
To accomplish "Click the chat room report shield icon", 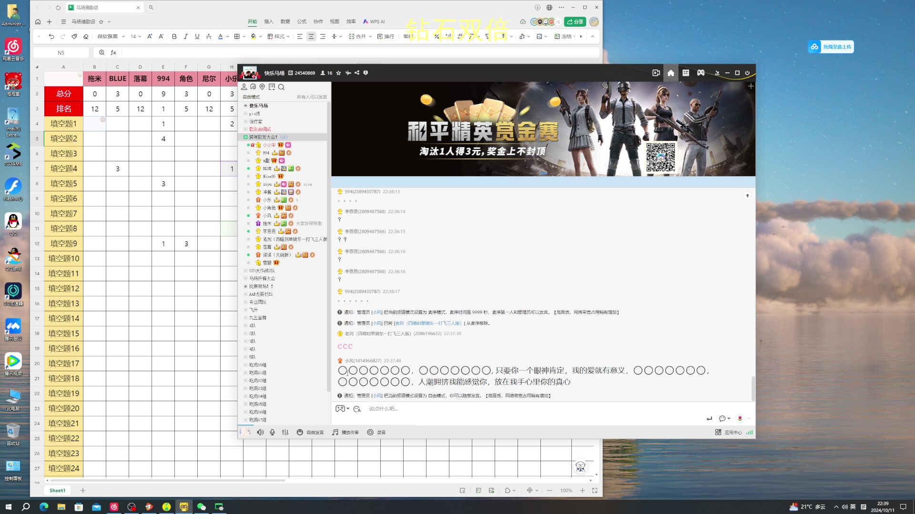I will click(366, 73).
